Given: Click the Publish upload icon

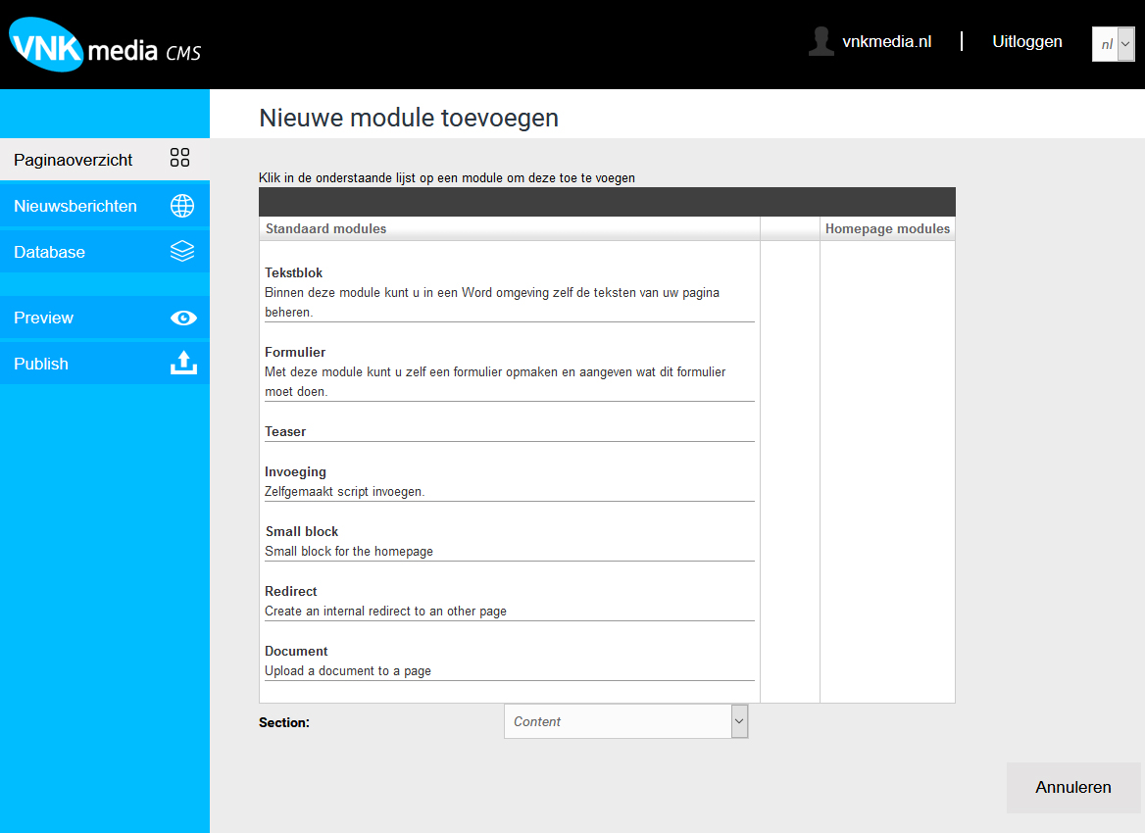Looking at the screenshot, I should 183,364.
